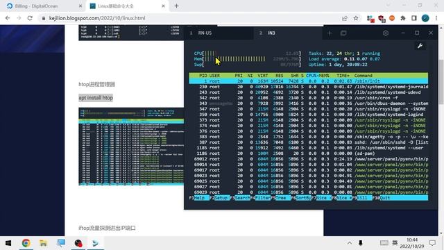
Task: Open Chrome from the taskbar
Action: (x=26, y=243)
